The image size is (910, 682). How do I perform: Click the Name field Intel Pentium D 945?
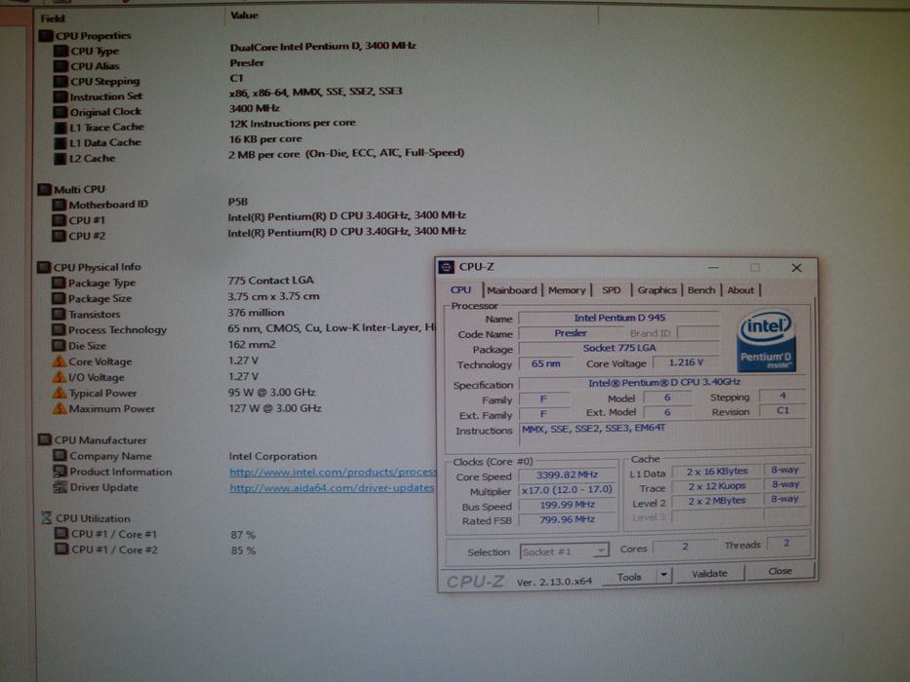click(x=618, y=318)
